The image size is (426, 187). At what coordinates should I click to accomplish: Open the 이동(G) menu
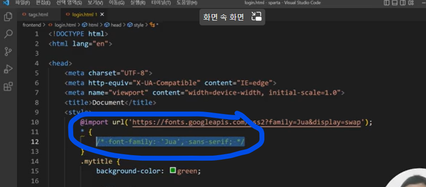coord(116,3)
